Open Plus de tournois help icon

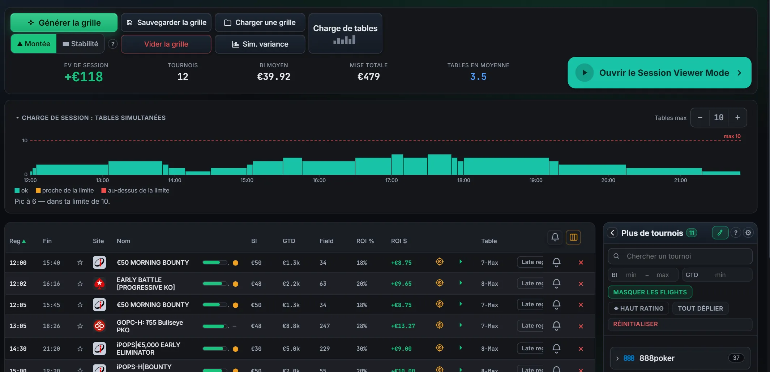click(x=736, y=233)
